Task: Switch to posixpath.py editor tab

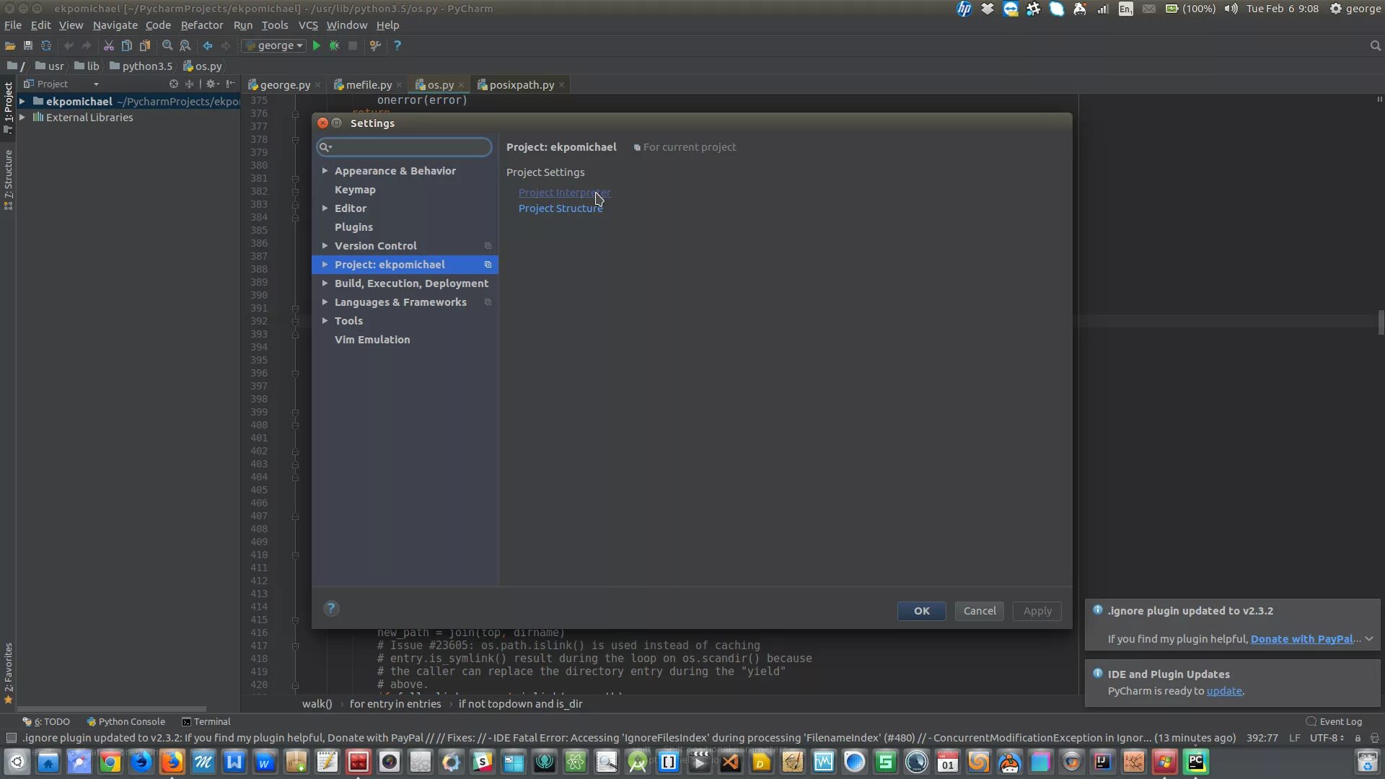Action: [x=521, y=84]
